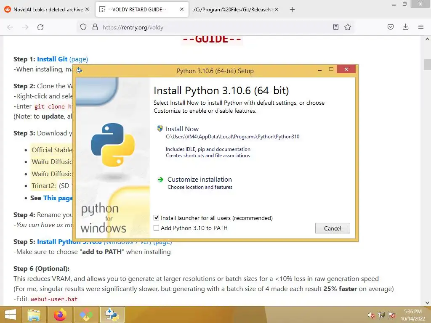Image resolution: width=431 pixels, height=323 pixels.
Task: Select the --VOLDY RETARD GUIDE-- tab
Action: coord(142,10)
